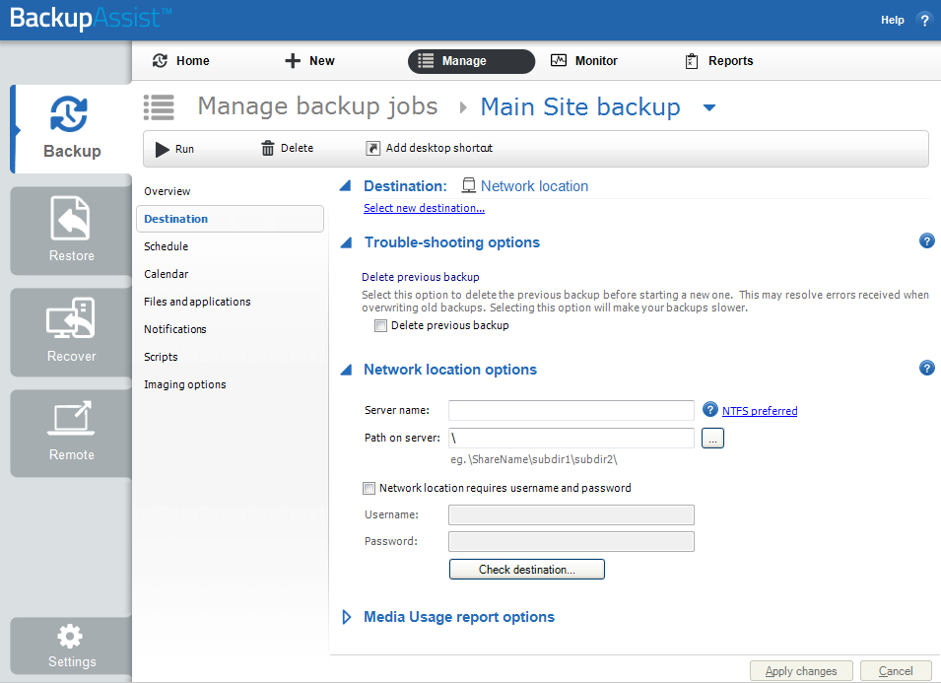The height and width of the screenshot is (683, 941).
Task: Tick Network location requires username and password
Action: (x=369, y=489)
